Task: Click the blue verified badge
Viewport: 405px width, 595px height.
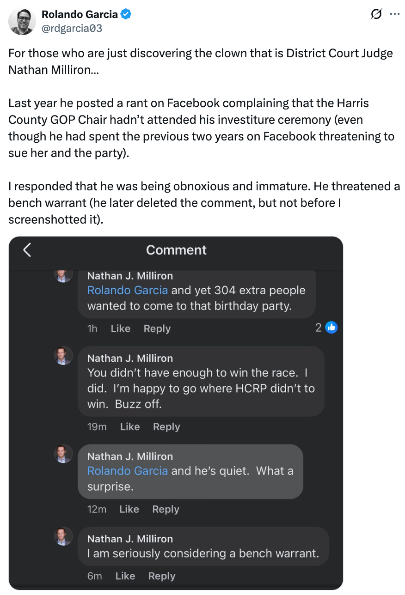Action: point(126,15)
